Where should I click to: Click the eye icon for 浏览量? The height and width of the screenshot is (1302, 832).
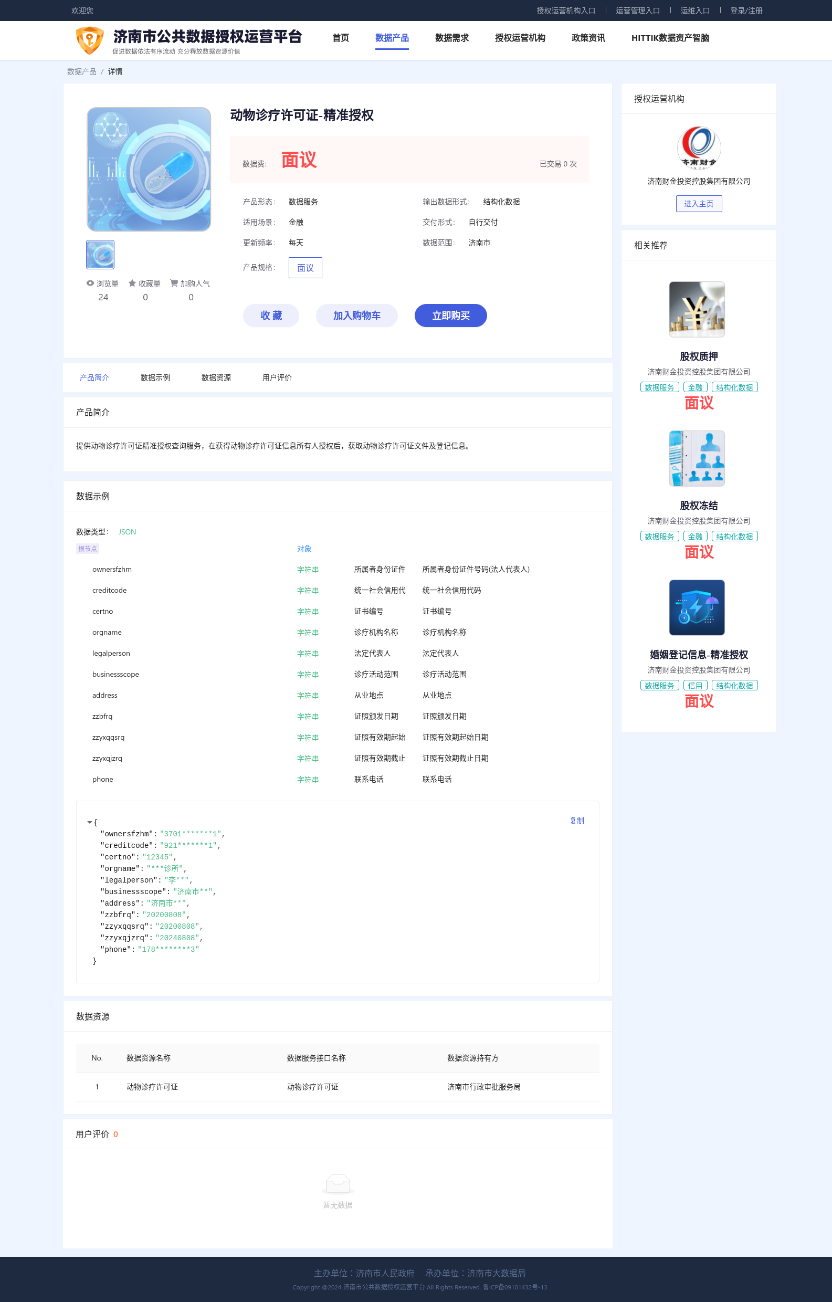click(x=90, y=283)
